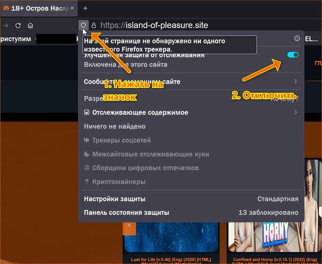Select the 18+ Остров browser tab
This screenshot has width=322, height=264.
(36, 8)
